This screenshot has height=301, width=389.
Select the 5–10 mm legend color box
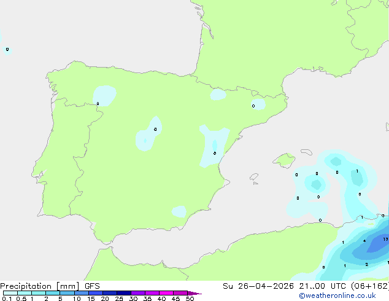[x=67, y=293]
